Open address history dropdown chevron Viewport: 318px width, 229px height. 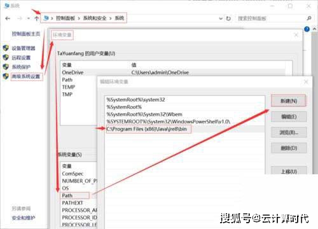click(221, 18)
